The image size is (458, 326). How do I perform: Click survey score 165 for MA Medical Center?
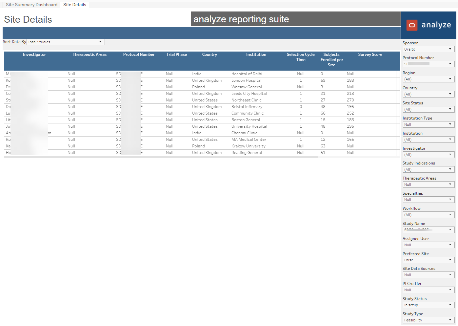tap(350, 140)
